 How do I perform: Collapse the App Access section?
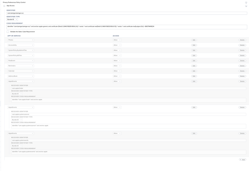(x=4, y=6)
